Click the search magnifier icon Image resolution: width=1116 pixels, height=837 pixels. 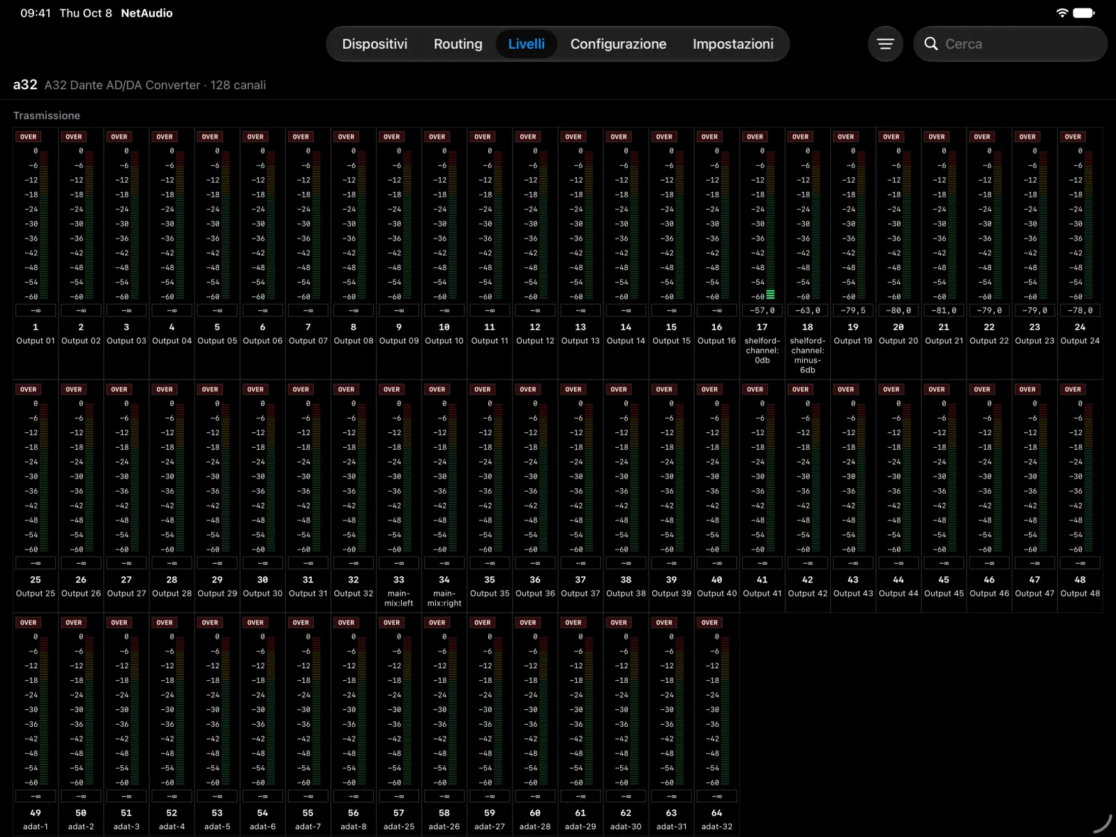(x=930, y=44)
